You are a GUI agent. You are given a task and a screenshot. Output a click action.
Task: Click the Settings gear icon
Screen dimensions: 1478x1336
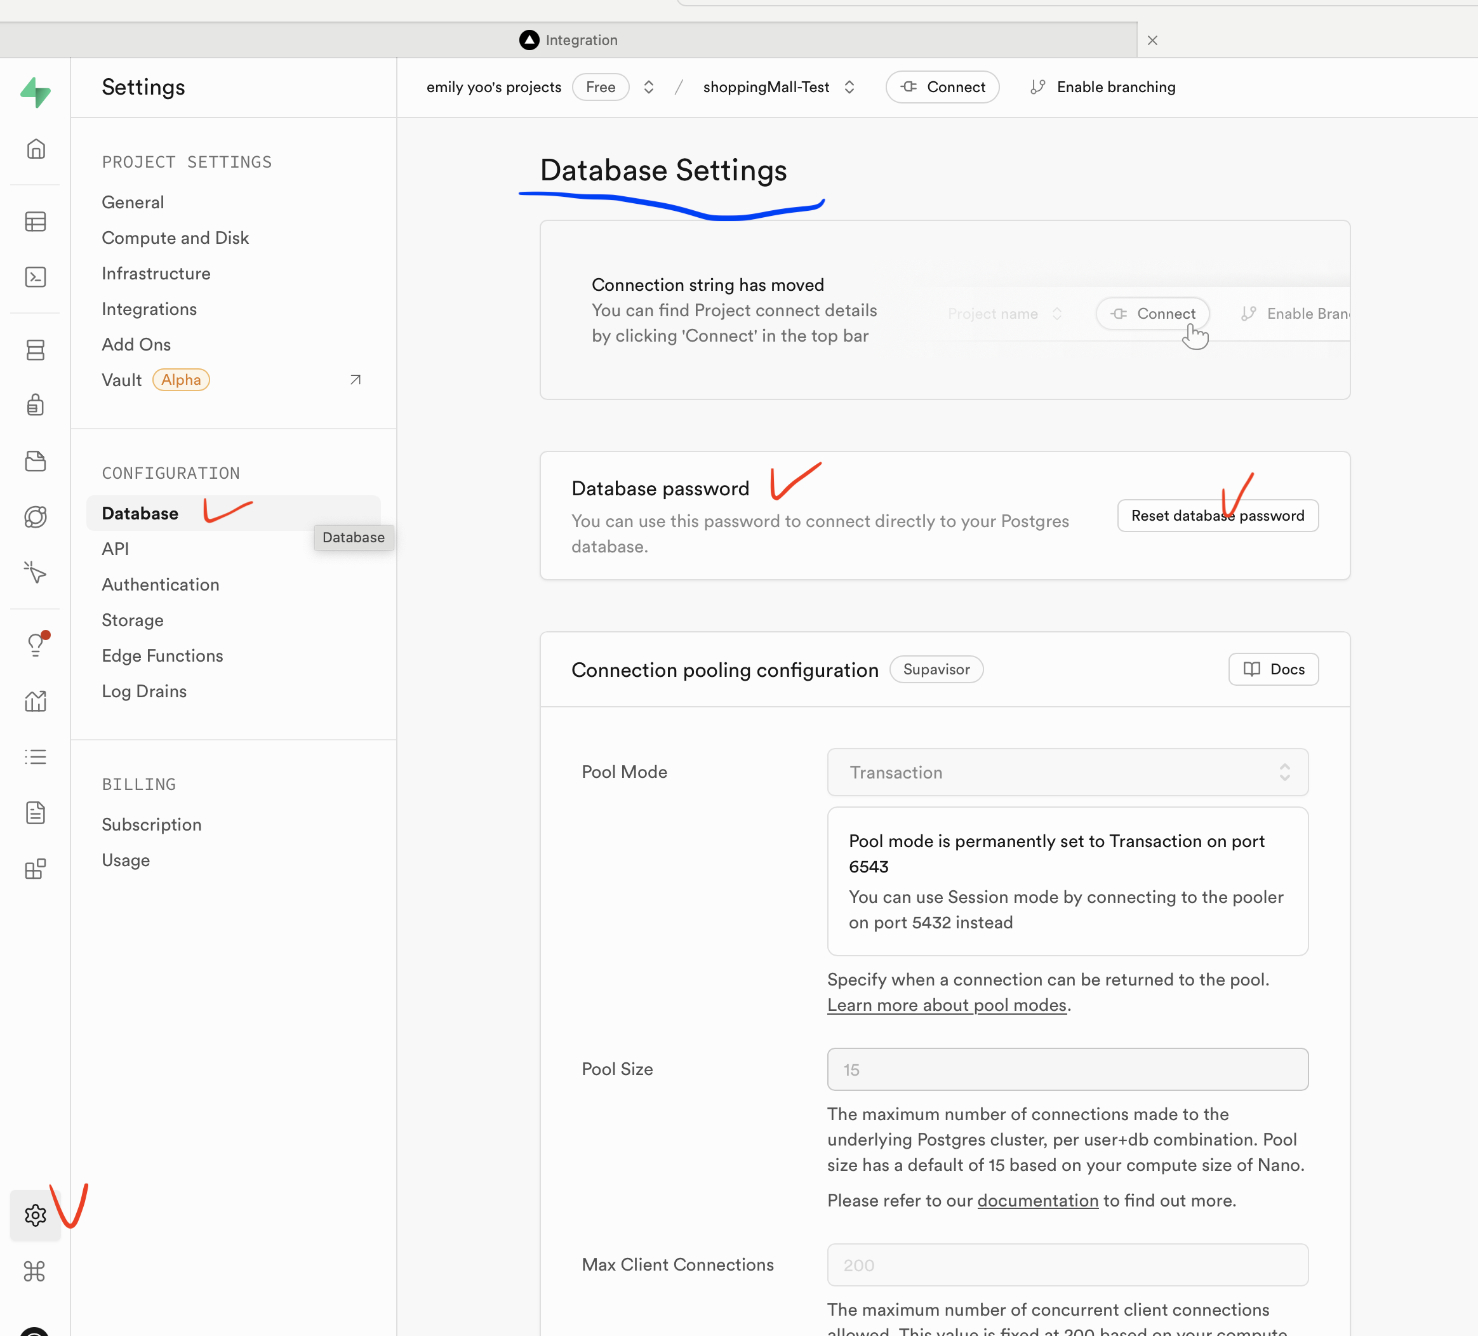(35, 1215)
